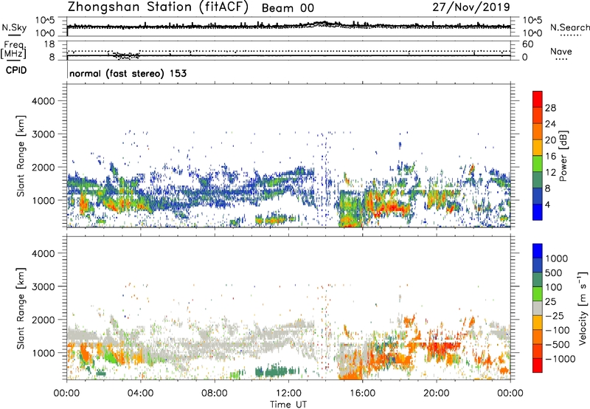Click 'Slant Range [km]' label of power panel
This screenshot has width=590, height=409.
coord(21,156)
